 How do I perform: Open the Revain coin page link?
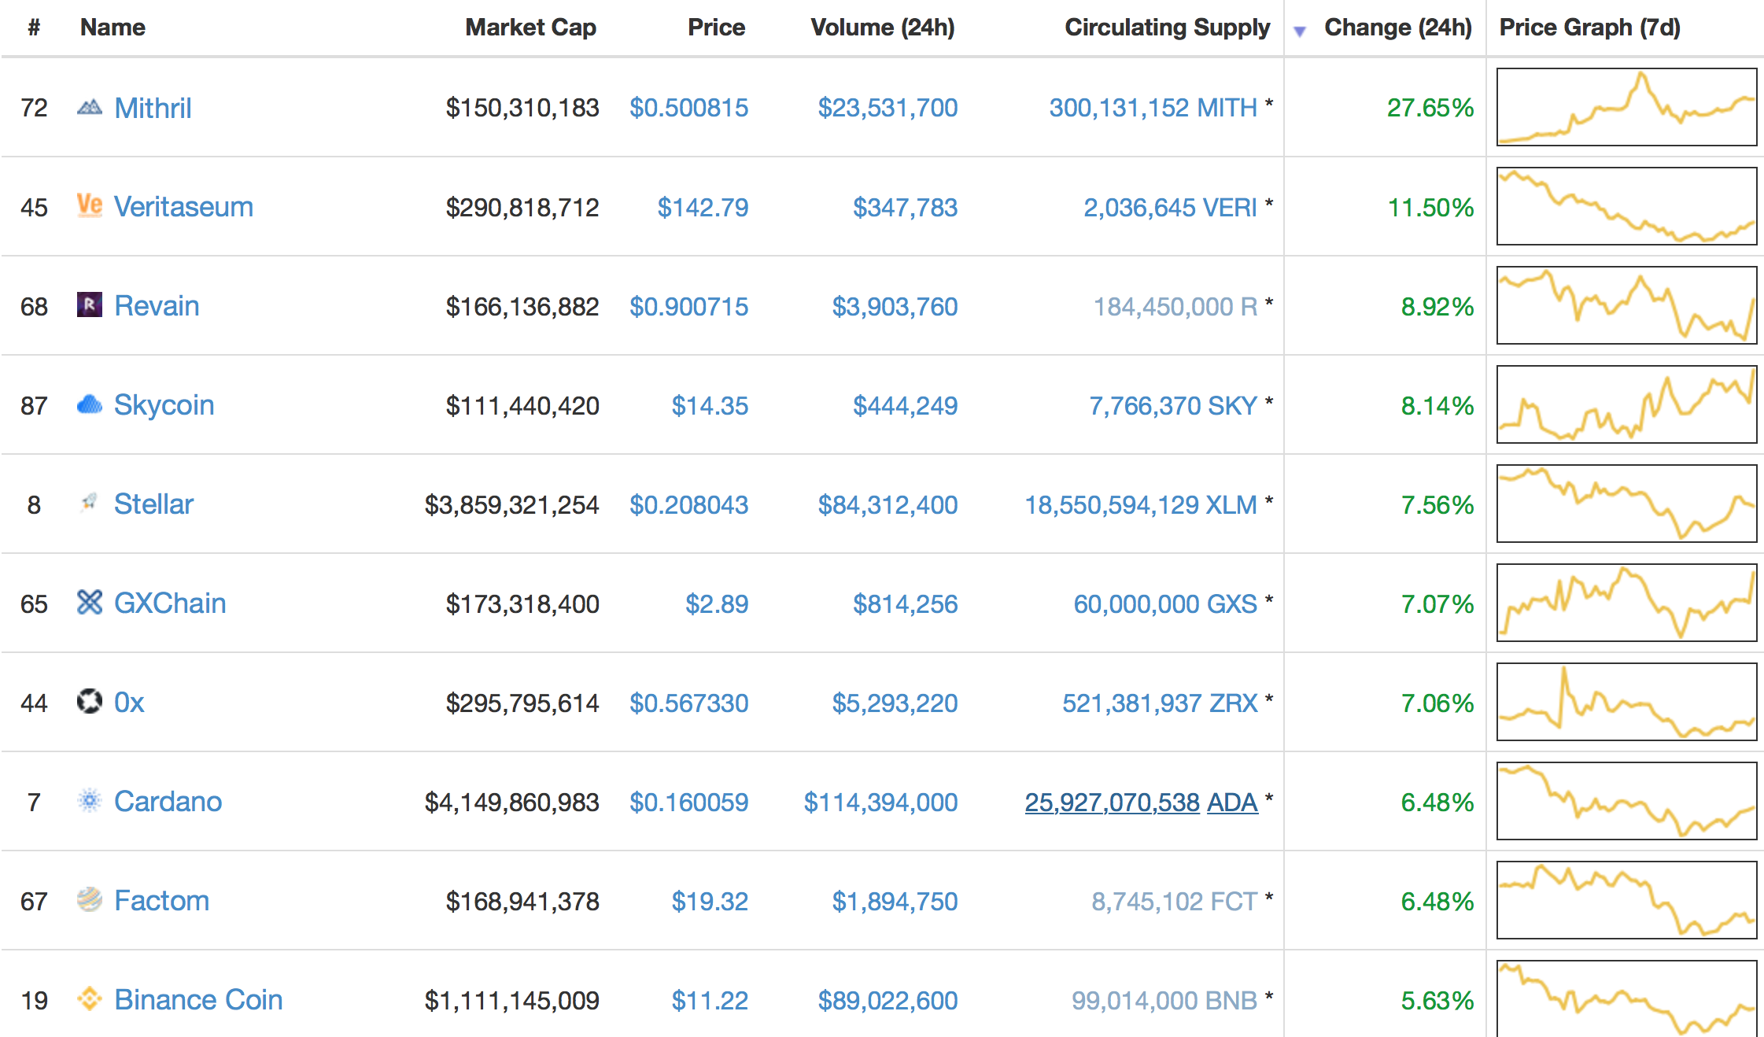pos(157,306)
